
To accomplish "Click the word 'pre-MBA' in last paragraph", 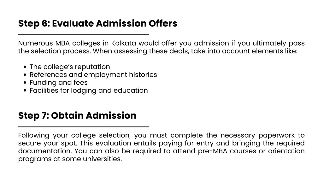I will (213, 151).
